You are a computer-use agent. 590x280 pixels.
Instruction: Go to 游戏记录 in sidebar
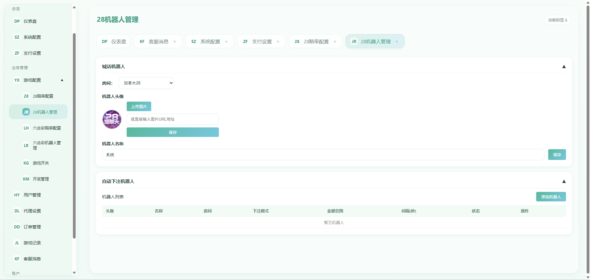coord(38,243)
